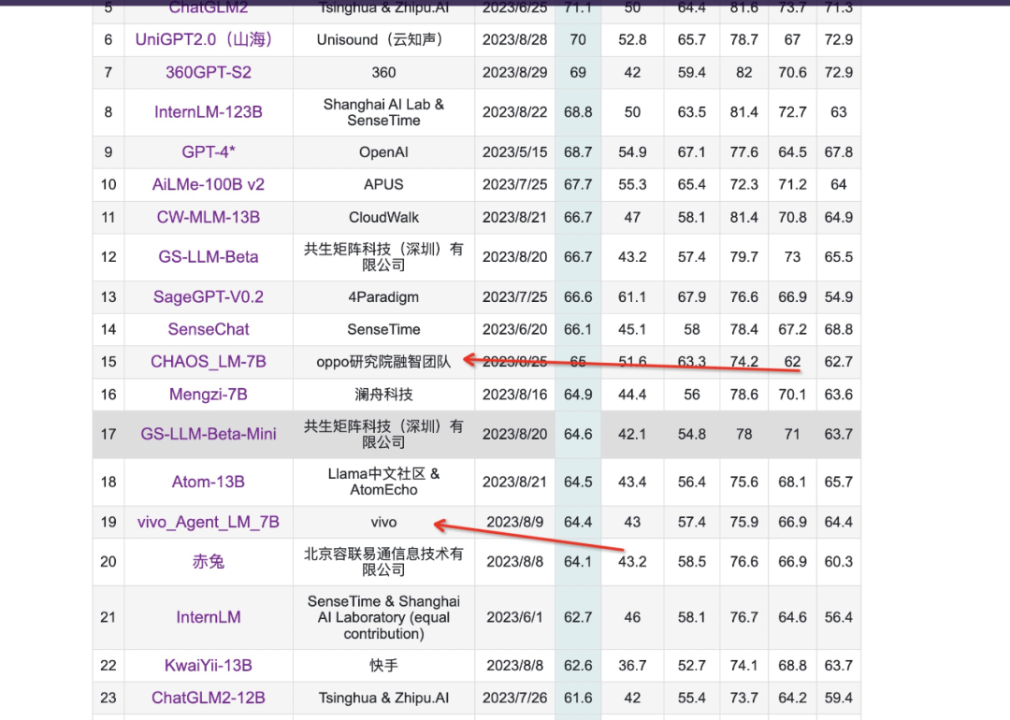Select the date 2023/8/28 for UniGPT2.0
The image size is (1010, 720).
[514, 40]
